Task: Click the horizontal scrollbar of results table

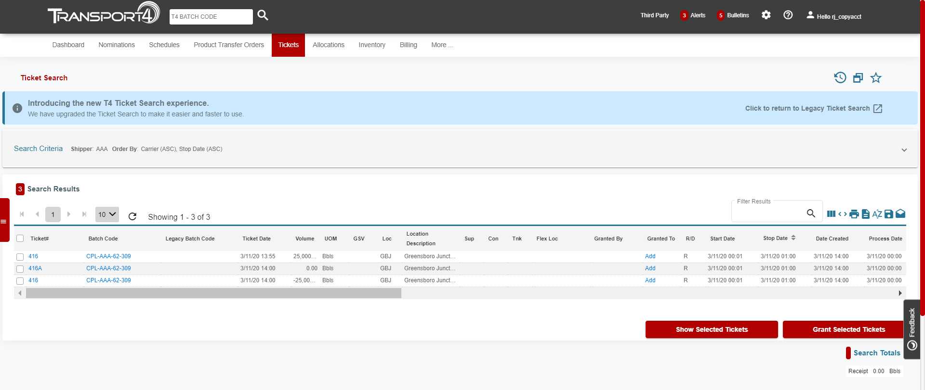Action: coord(213,293)
